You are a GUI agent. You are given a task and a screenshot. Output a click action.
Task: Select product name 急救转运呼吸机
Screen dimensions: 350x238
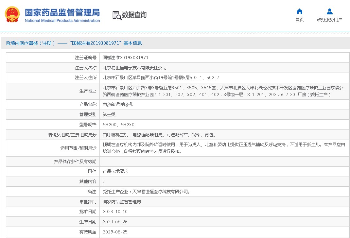pos(117,104)
